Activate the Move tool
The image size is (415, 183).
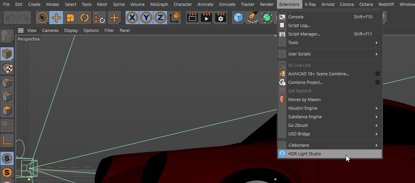pos(56,18)
